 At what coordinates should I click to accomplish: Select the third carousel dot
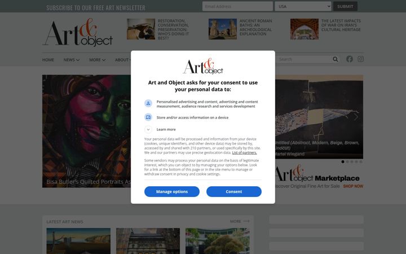[x=352, y=161]
